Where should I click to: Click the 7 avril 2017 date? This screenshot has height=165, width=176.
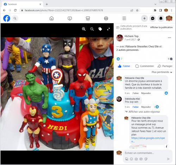coord(130,39)
